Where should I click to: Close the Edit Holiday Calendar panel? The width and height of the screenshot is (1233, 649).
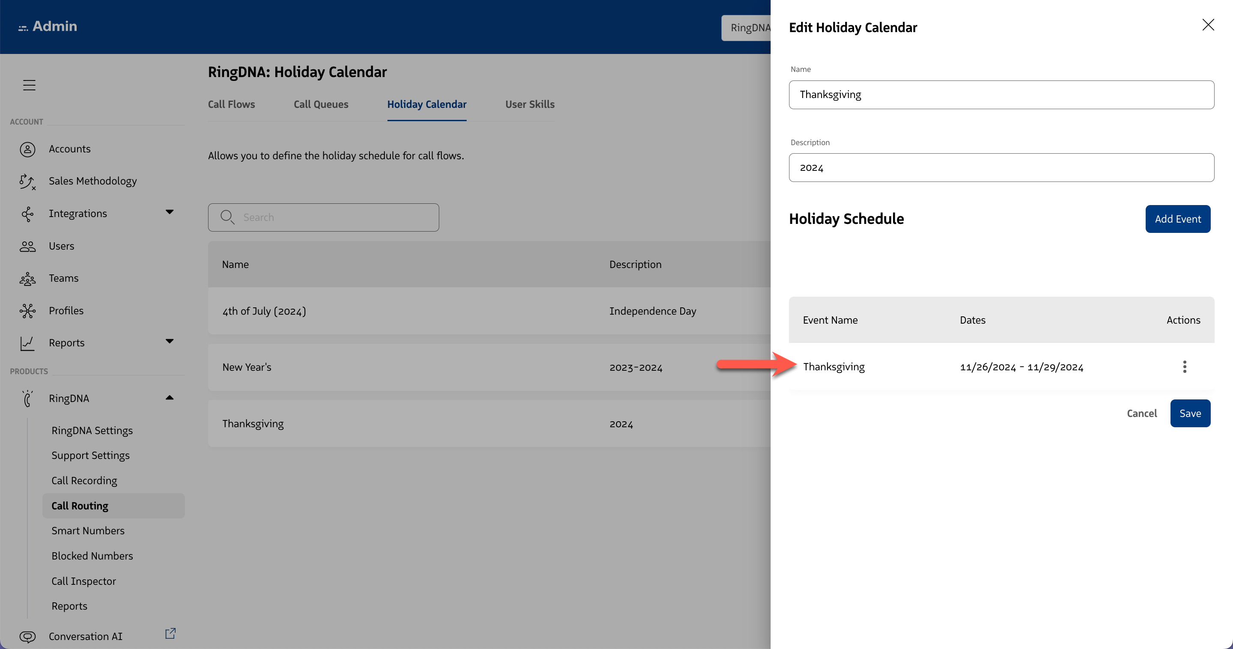pyautogui.click(x=1208, y=25)
